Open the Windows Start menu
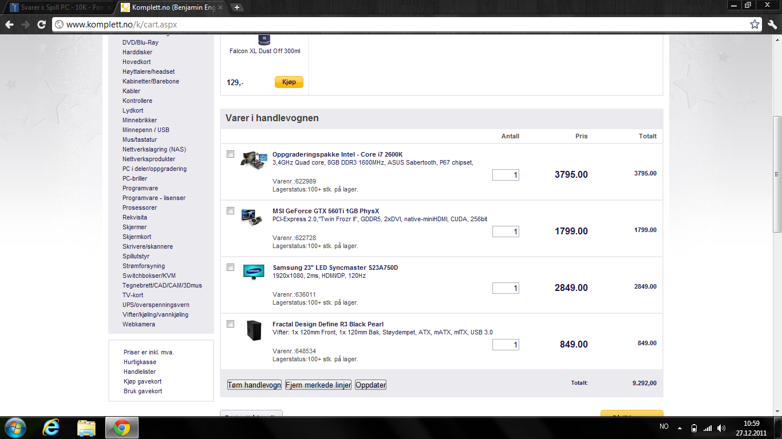 coord(14,428)
